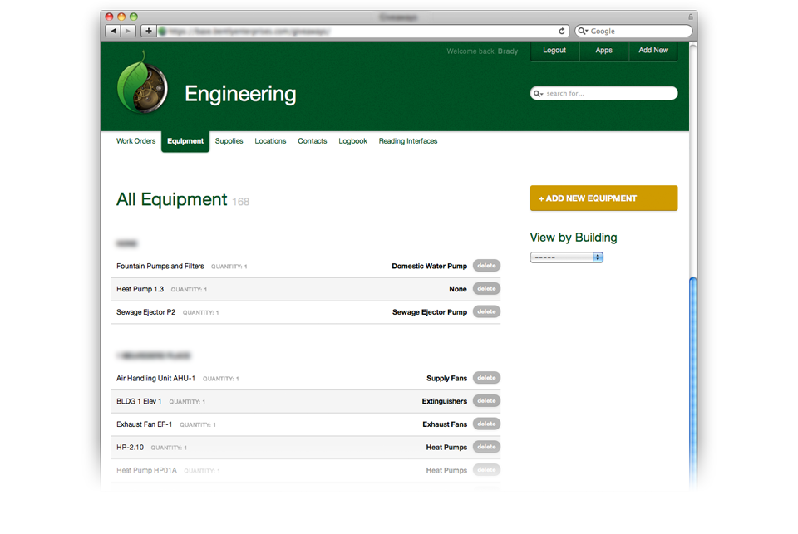
Task: Open the HP-2.10 equipment entry
Action: coord(131,448)
